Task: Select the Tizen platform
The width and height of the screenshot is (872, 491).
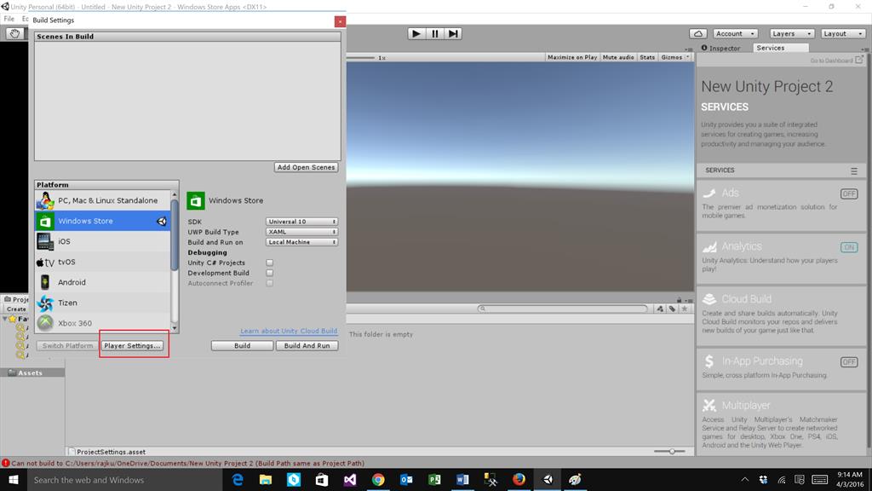Action: [103, 303]
